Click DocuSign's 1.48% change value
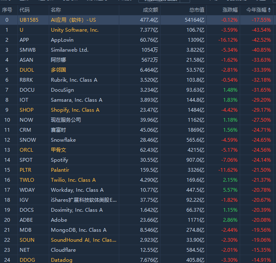276x263 pixels. [x=230, y=90]
